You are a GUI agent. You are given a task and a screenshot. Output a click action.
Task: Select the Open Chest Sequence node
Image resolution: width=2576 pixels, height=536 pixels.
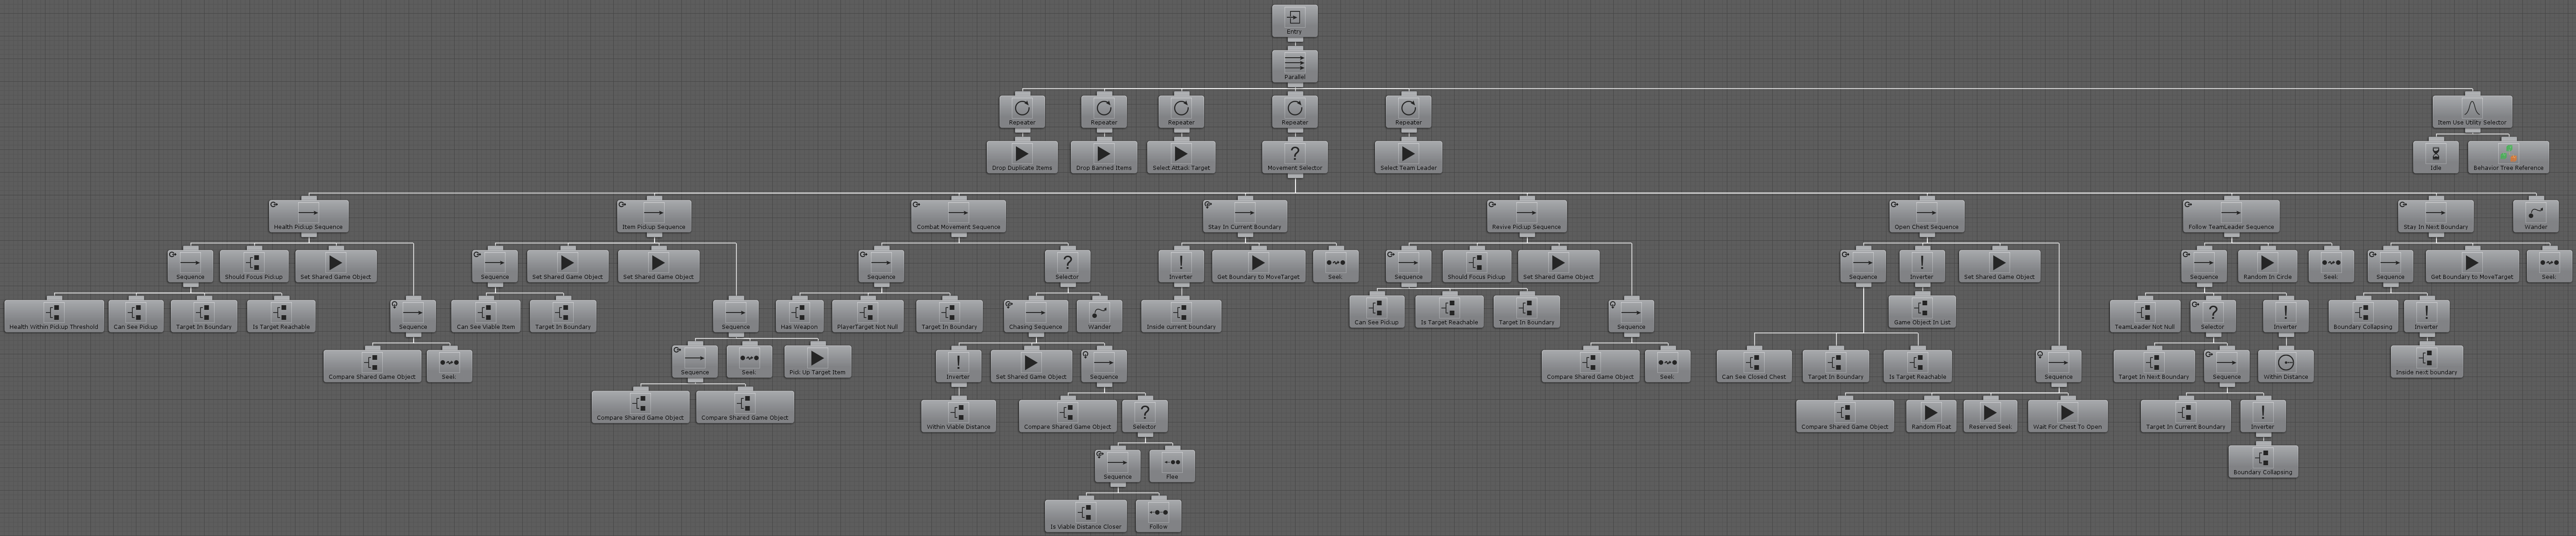[1926, 216]
